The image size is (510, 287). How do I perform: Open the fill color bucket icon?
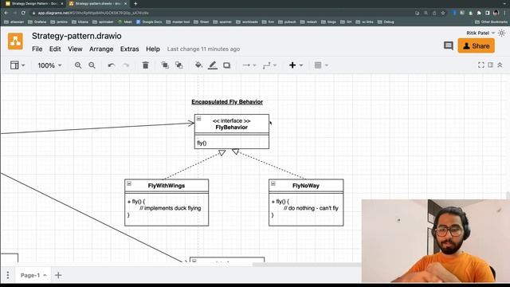(x=198, y=65)
